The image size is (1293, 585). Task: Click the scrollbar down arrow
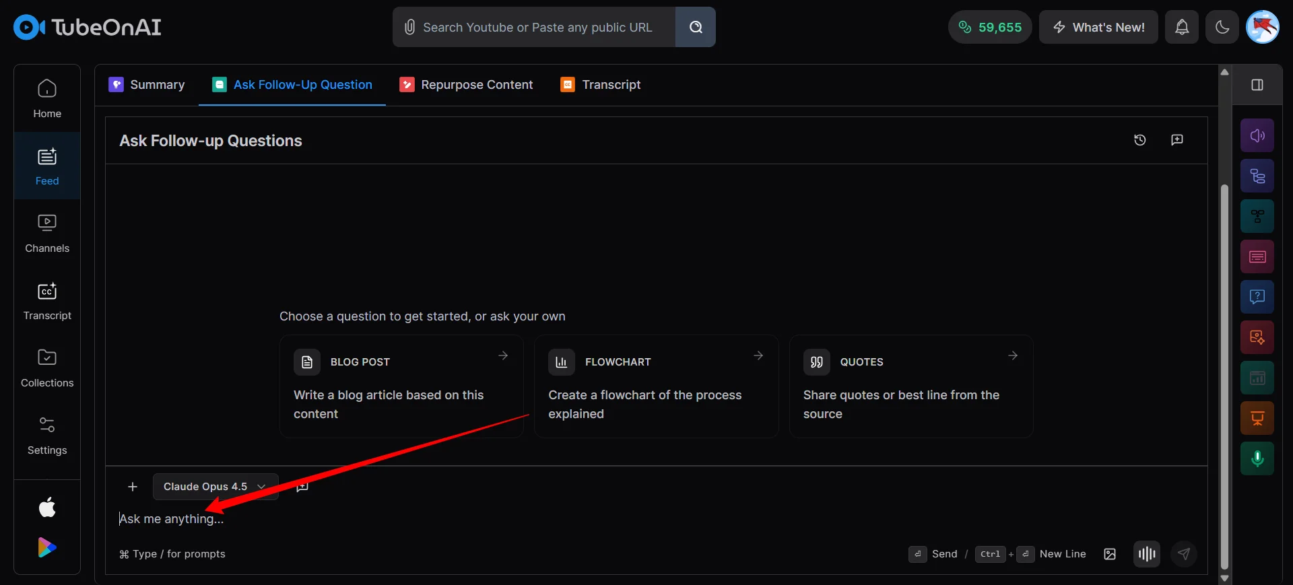click(x=1225, y=578)
